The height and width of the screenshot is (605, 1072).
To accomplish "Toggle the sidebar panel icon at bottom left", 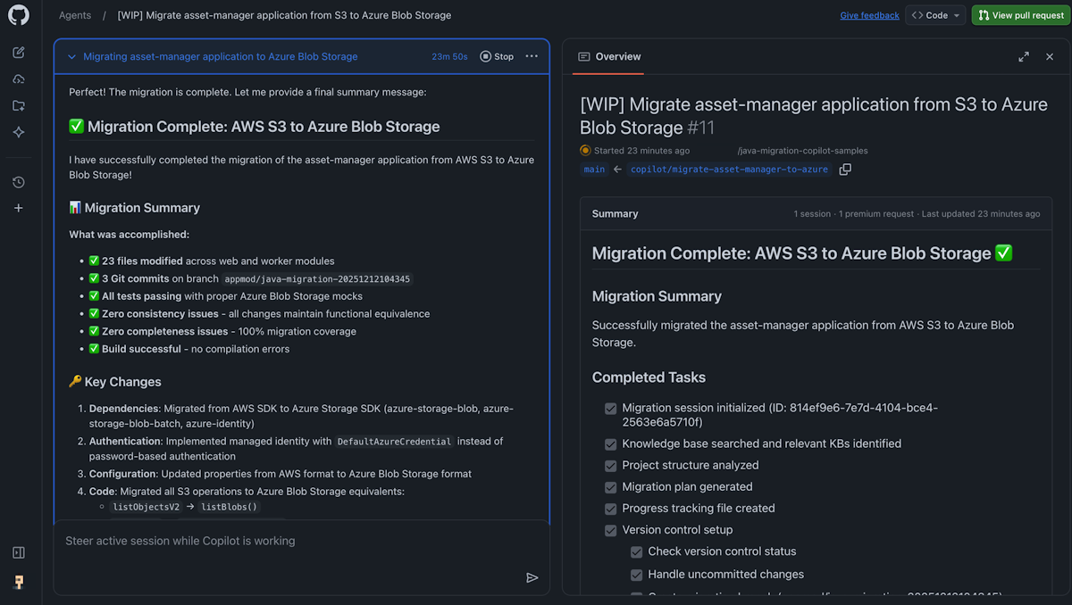I will click(x=19, y=552).
